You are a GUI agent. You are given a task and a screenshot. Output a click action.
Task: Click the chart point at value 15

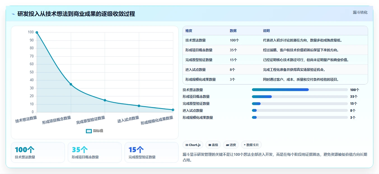coord(105,100)
